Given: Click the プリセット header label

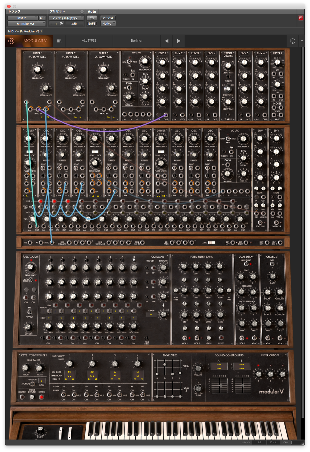Looking at the screenshot, I should [x=57, y=12].
